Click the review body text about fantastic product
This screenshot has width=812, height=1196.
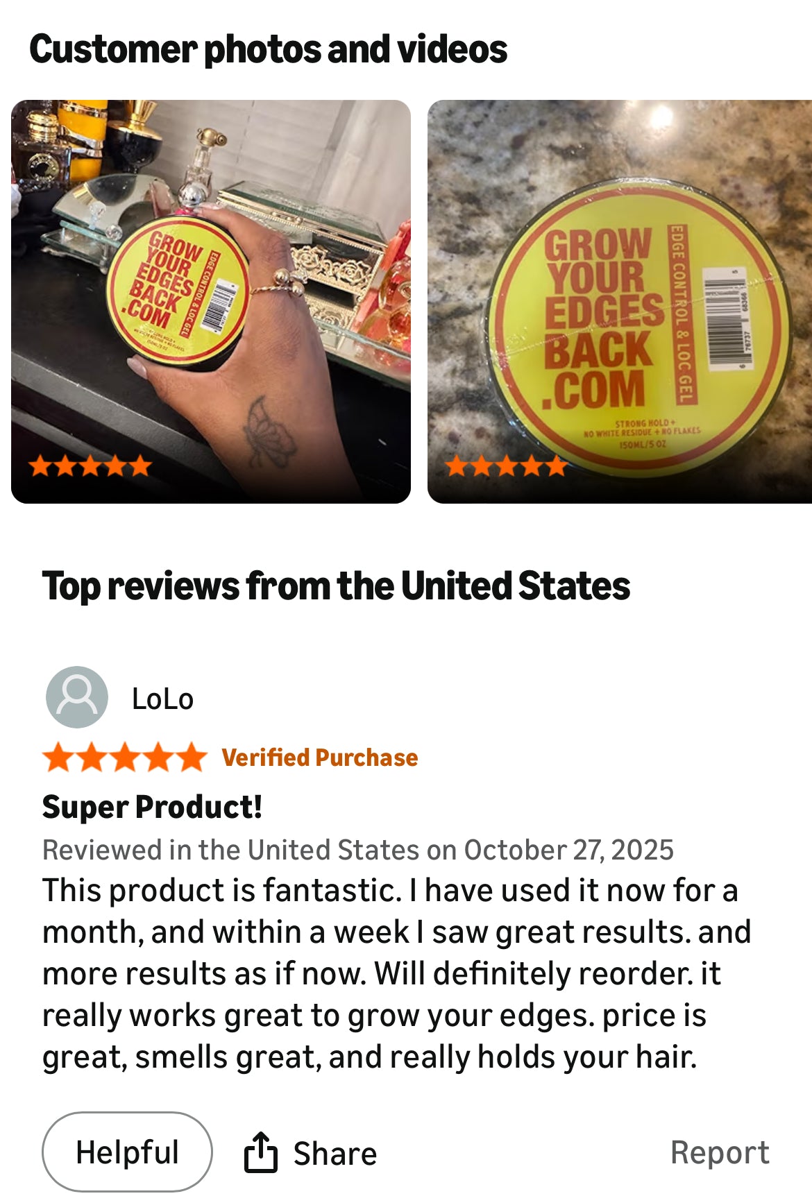396,973
